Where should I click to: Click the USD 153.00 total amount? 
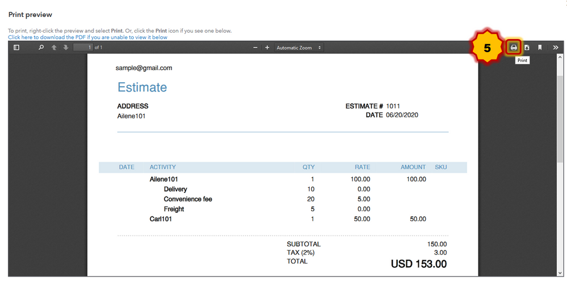click(418, 264)
